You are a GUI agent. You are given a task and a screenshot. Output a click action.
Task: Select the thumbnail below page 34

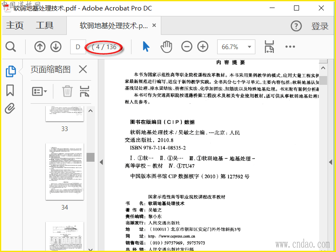65,236
